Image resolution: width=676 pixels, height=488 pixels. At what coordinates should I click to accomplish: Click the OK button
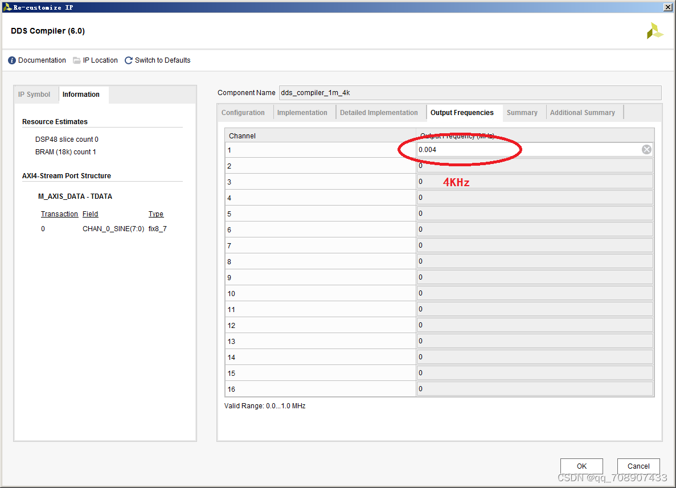pyautogui.click(x=581, y=466)
